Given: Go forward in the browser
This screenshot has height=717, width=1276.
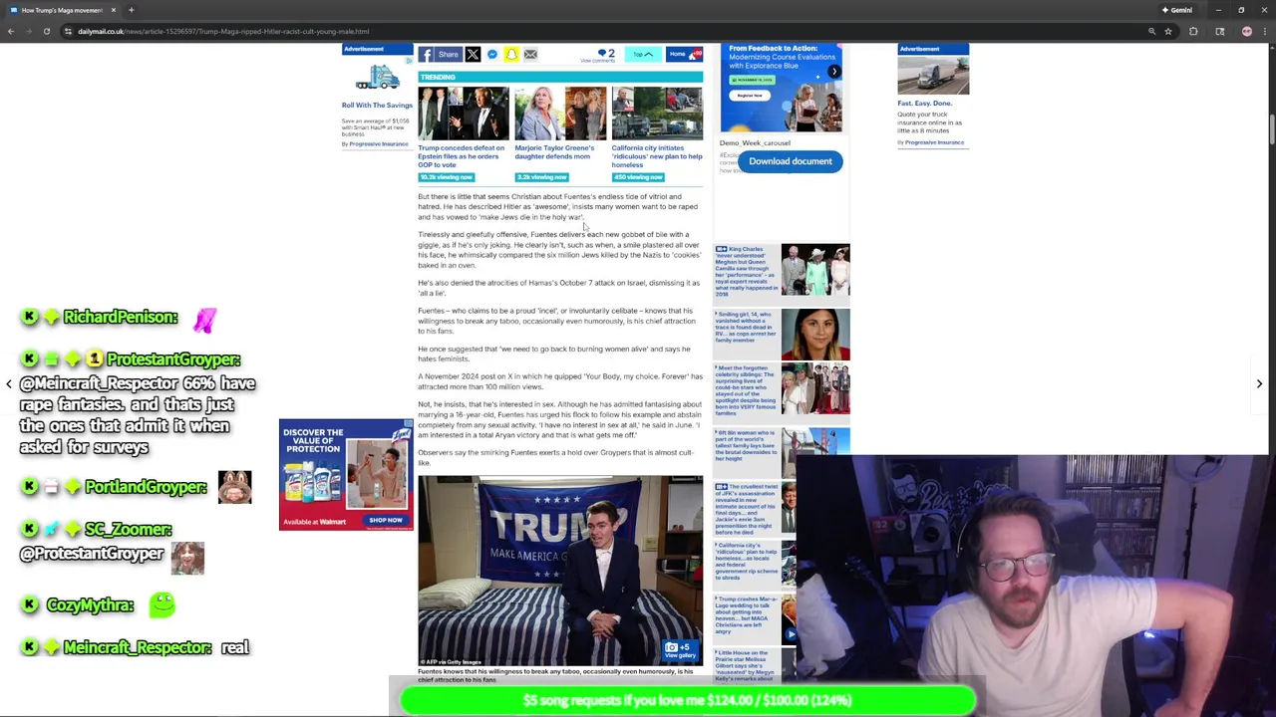Looking at the screenshot, I should pos(29,31).
